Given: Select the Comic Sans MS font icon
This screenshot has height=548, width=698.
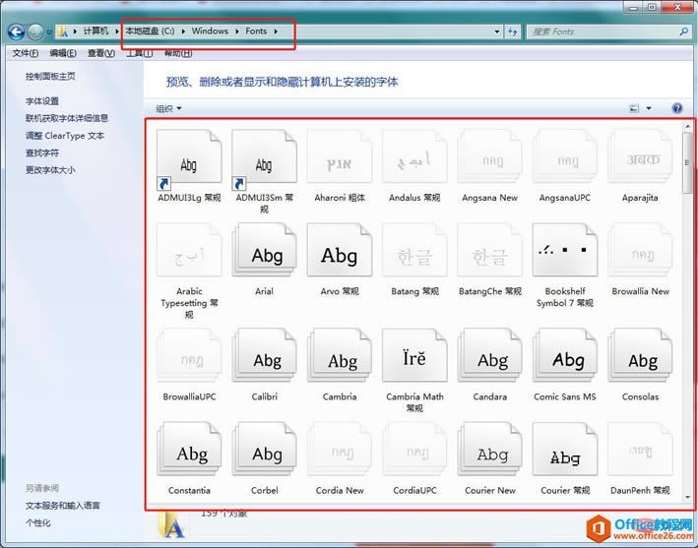Looking at the screenshot, I should 565,355.
